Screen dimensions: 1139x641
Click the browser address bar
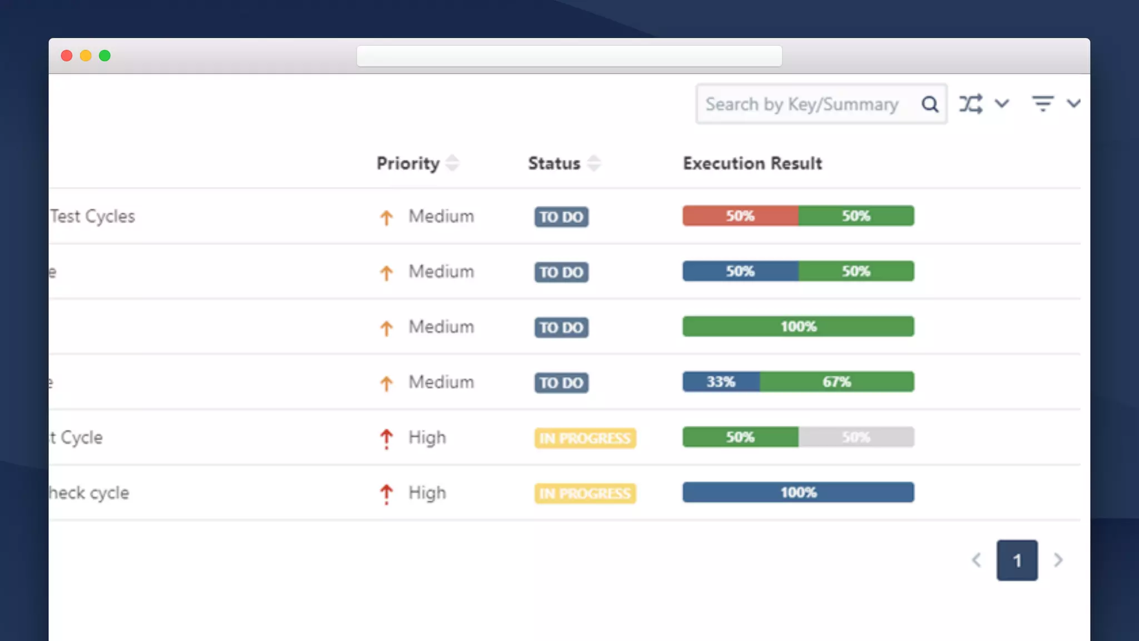(569, 56)
